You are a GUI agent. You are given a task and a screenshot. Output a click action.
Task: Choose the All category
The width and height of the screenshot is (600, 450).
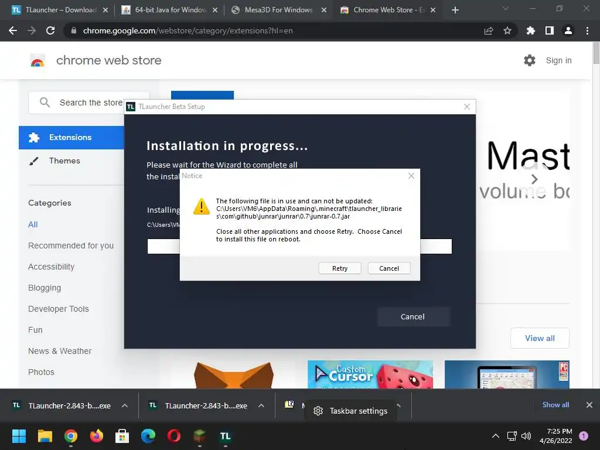[33, 224]
